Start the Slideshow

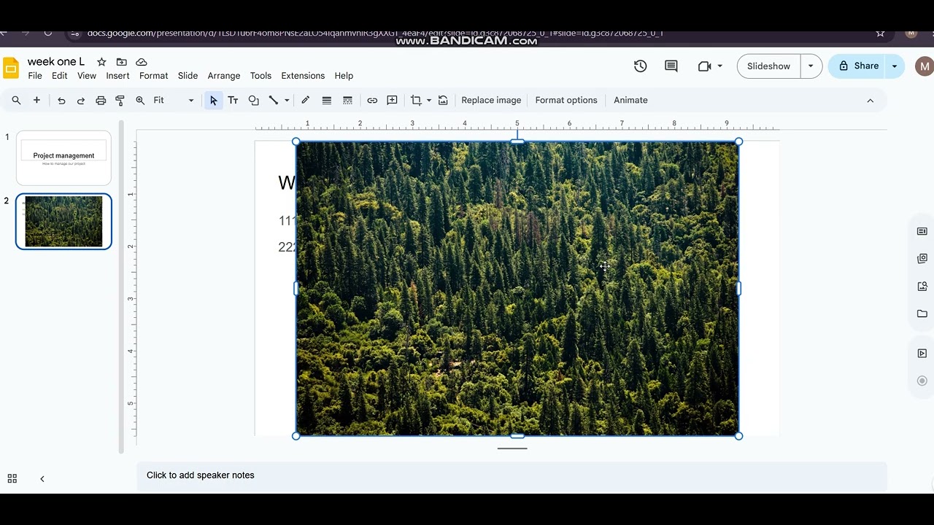pos(768,66)
